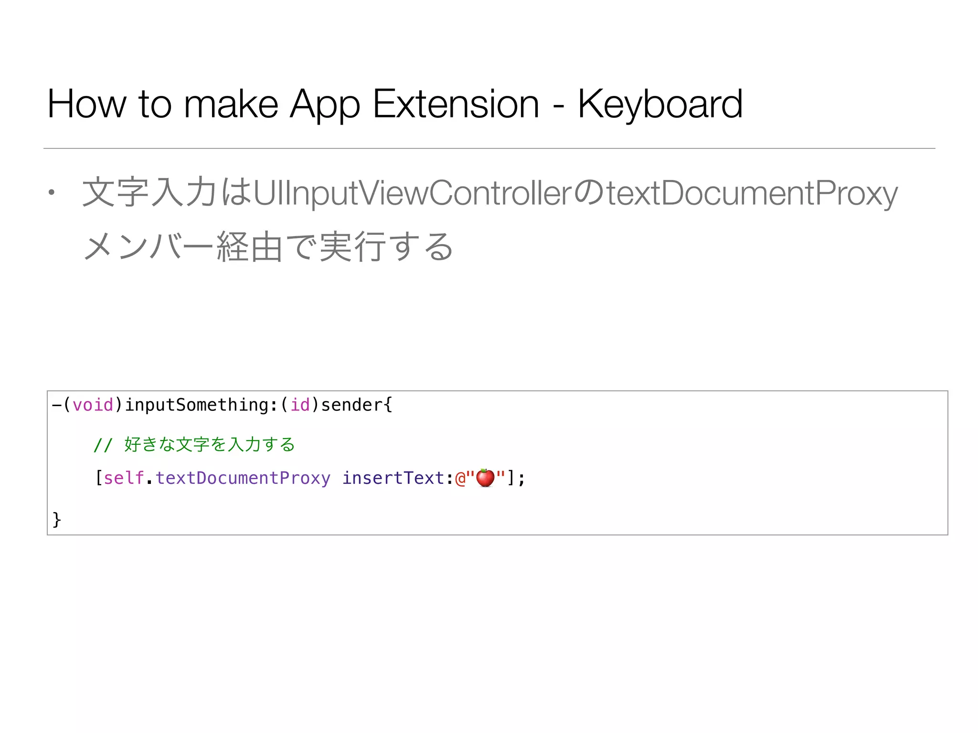Click the closing brace } of the method

[x=57, y=519]
